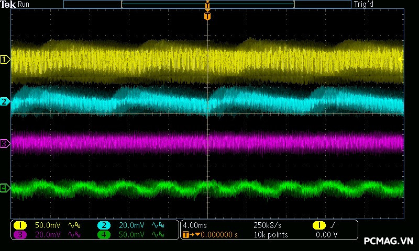Select the cyan channel 2 ground marker
Screen dimensions: 419x251
pos(5,101)
